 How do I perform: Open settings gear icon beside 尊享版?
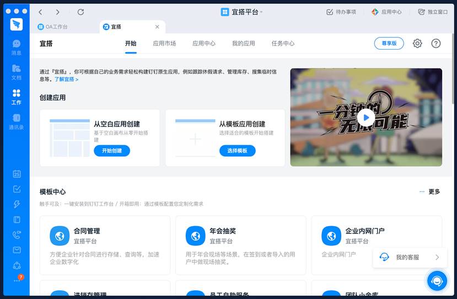pos(417,43)
